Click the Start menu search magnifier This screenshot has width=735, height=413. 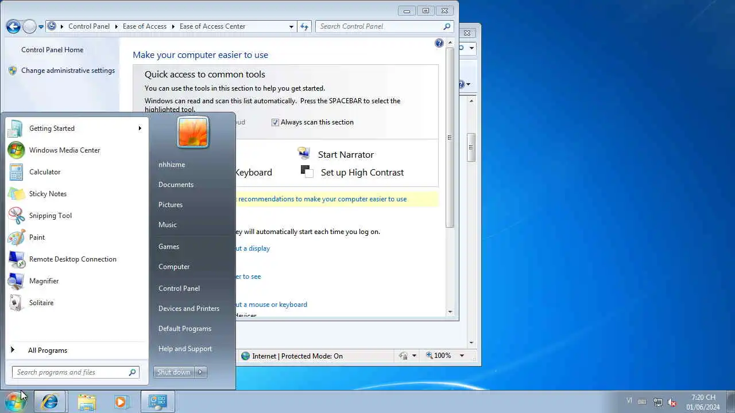point(132,372)
